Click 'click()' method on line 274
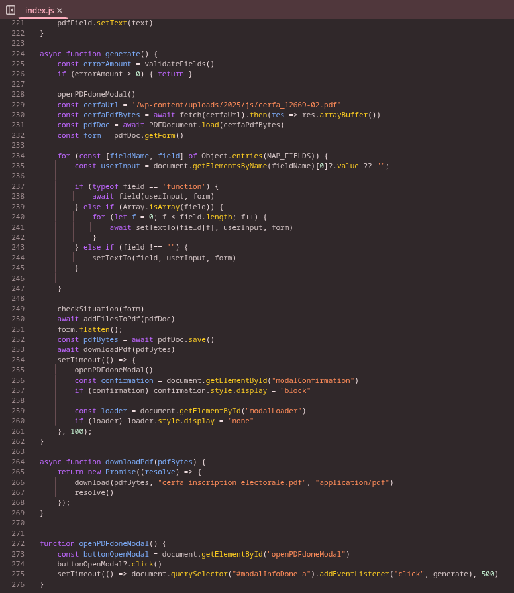Image resolution: width=514 pixels, height=593 pixels. (x=146, y=564)
